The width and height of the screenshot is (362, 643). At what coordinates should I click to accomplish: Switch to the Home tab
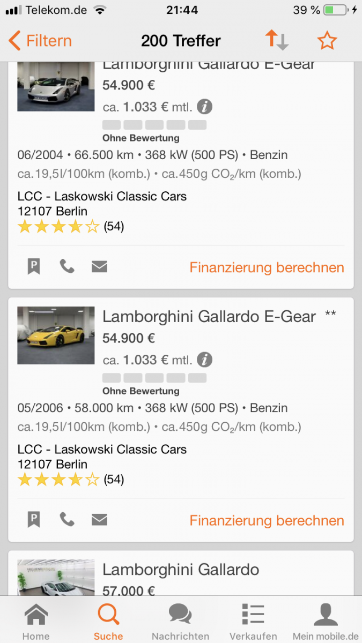click(36, 622)
